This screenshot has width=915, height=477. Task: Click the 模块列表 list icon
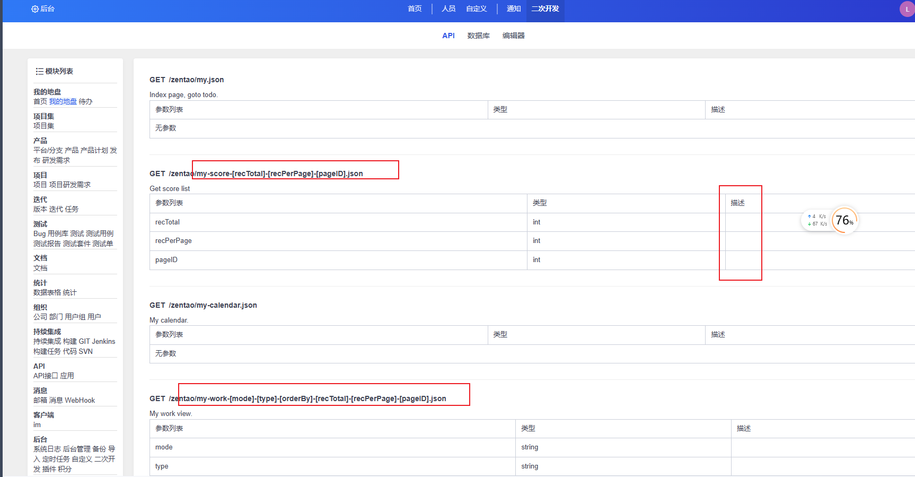tap(39, 72)
